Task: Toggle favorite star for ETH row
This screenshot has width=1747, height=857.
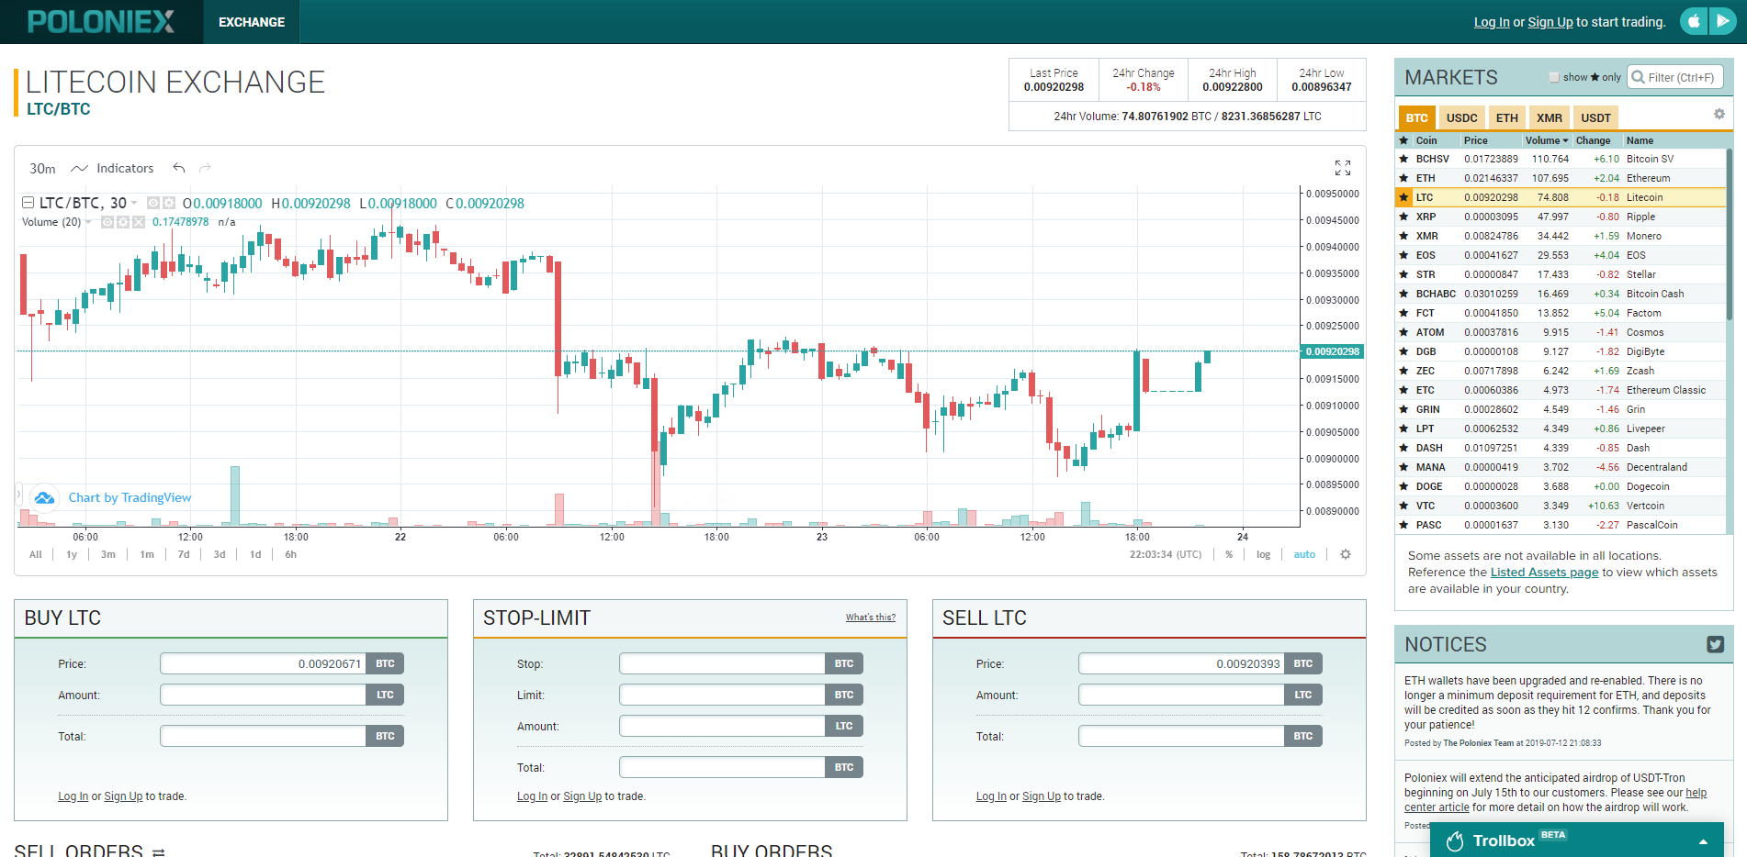Action: coord(1403,178)
